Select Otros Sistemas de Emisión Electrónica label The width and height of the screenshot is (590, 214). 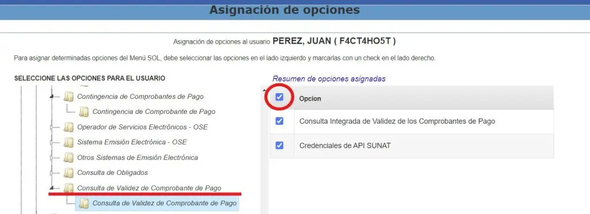[x=137, y=157]
